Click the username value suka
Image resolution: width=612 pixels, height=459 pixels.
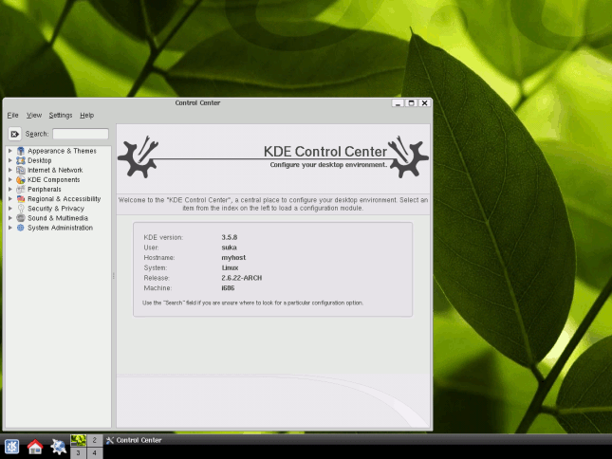229,248
